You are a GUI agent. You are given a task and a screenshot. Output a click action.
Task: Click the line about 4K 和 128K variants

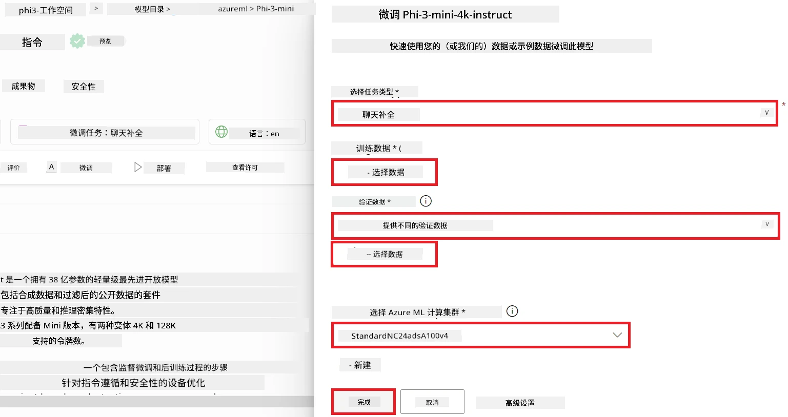coord(88,325)
